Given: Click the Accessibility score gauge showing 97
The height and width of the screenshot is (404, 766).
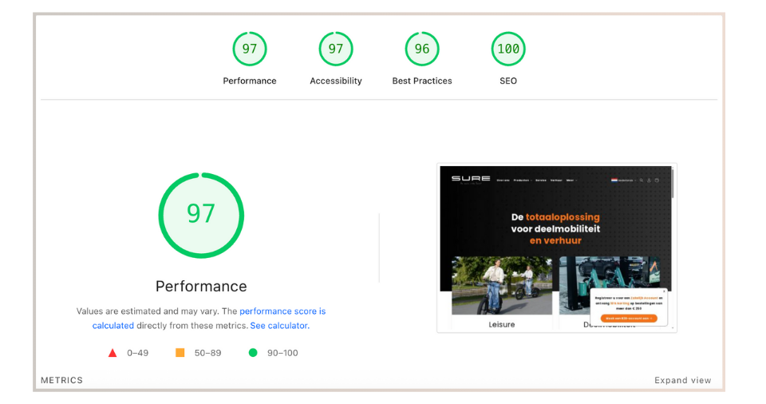Looking at the screenshot, I should [336, 49].
